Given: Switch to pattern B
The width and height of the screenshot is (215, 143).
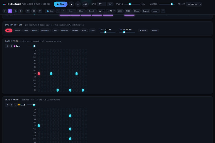Looking at the screenshot, I should (10, 11).
